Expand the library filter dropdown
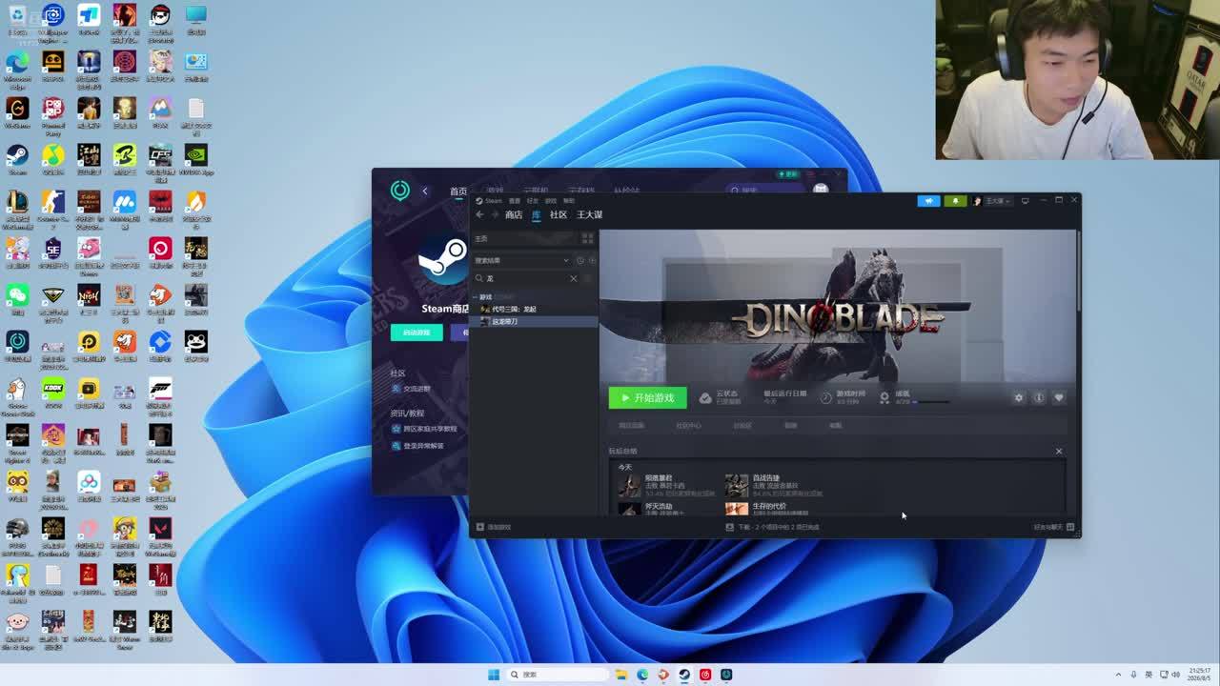1220x686 pixels. pos(565,260)
